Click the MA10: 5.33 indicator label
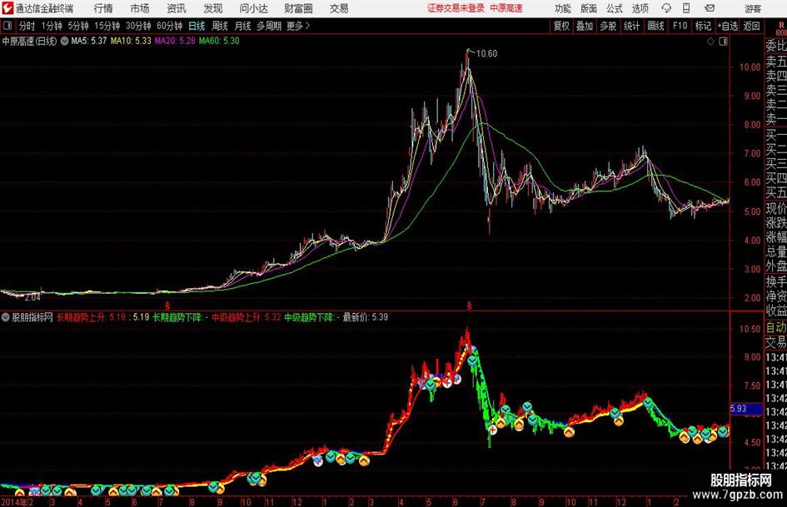The image size is (787, 507). 131,41
